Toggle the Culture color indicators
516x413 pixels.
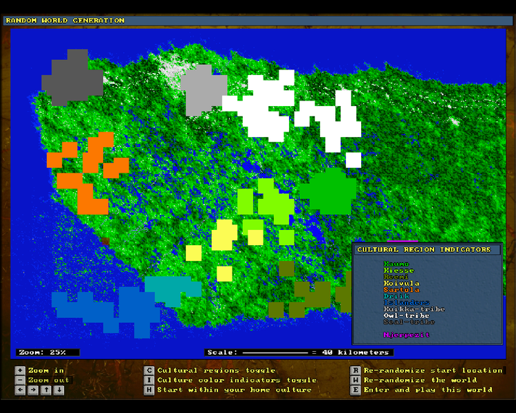149,380
